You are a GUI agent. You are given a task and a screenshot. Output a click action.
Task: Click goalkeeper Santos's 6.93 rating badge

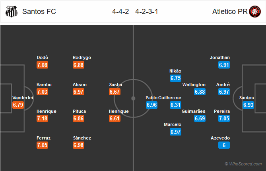[249, 105]
